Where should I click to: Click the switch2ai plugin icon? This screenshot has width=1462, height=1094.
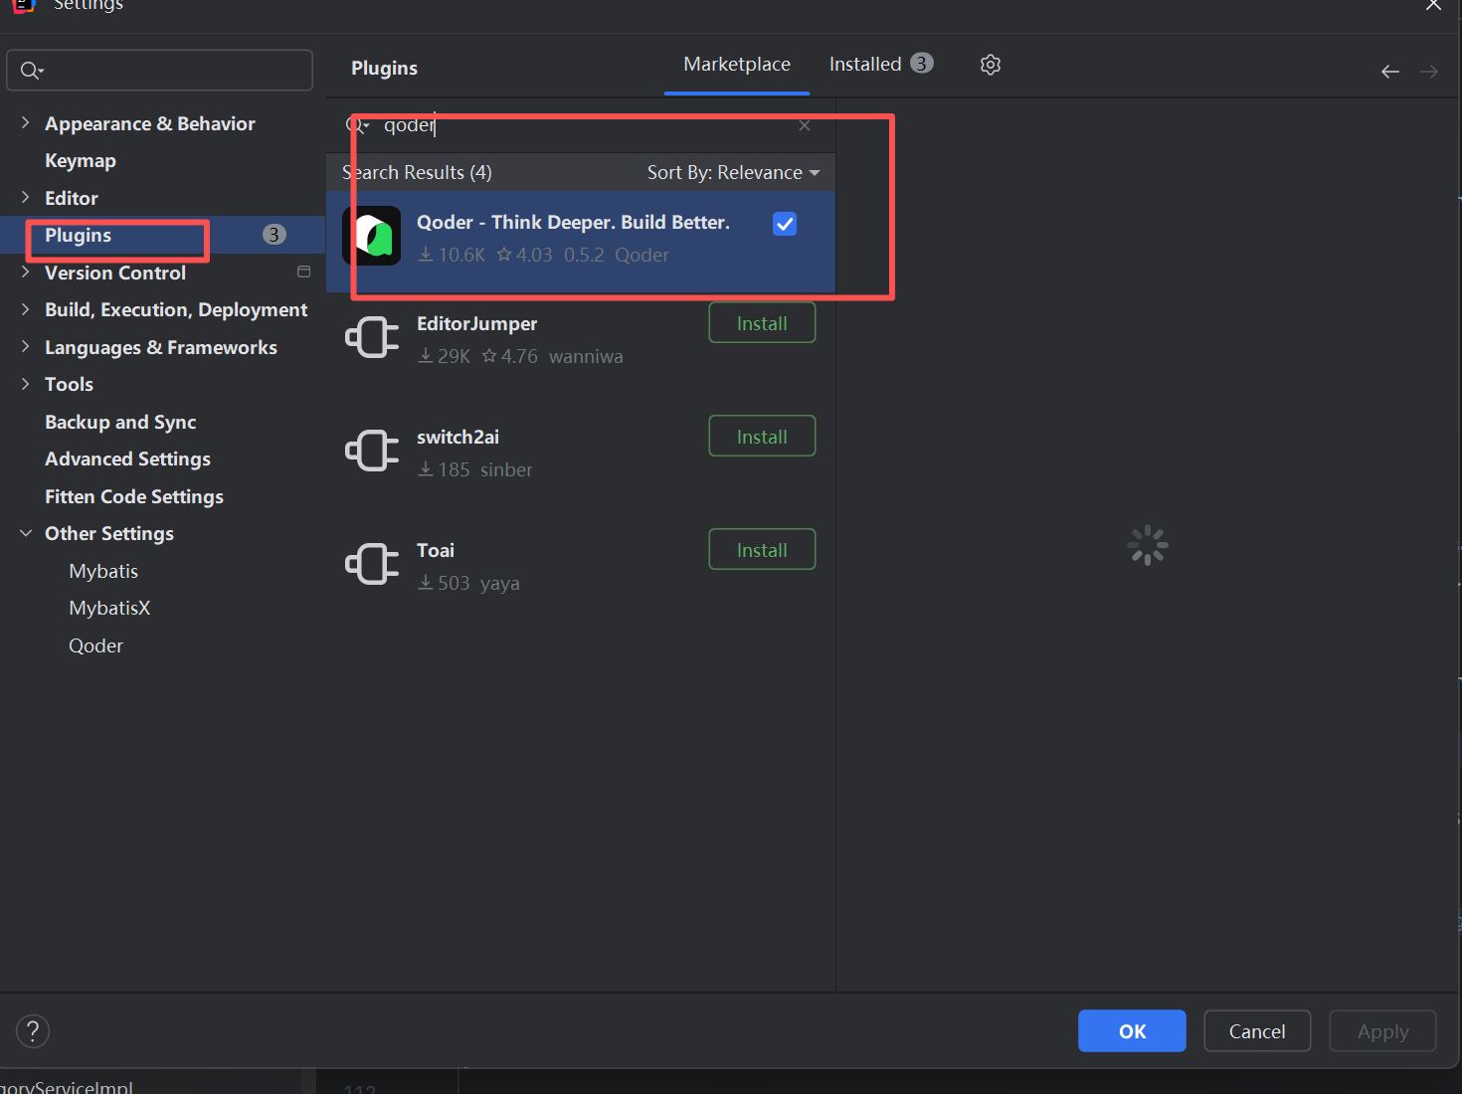coord(372,451)
